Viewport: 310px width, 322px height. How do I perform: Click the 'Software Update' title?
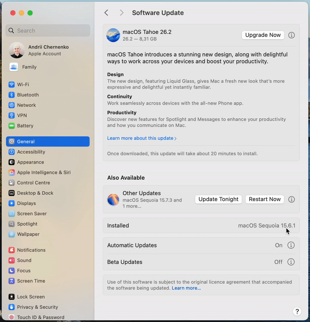[x=158, y=13]
